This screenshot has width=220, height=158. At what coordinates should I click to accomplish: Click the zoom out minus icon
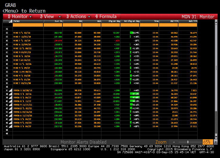pyautogui.click(x=174, y=142)
